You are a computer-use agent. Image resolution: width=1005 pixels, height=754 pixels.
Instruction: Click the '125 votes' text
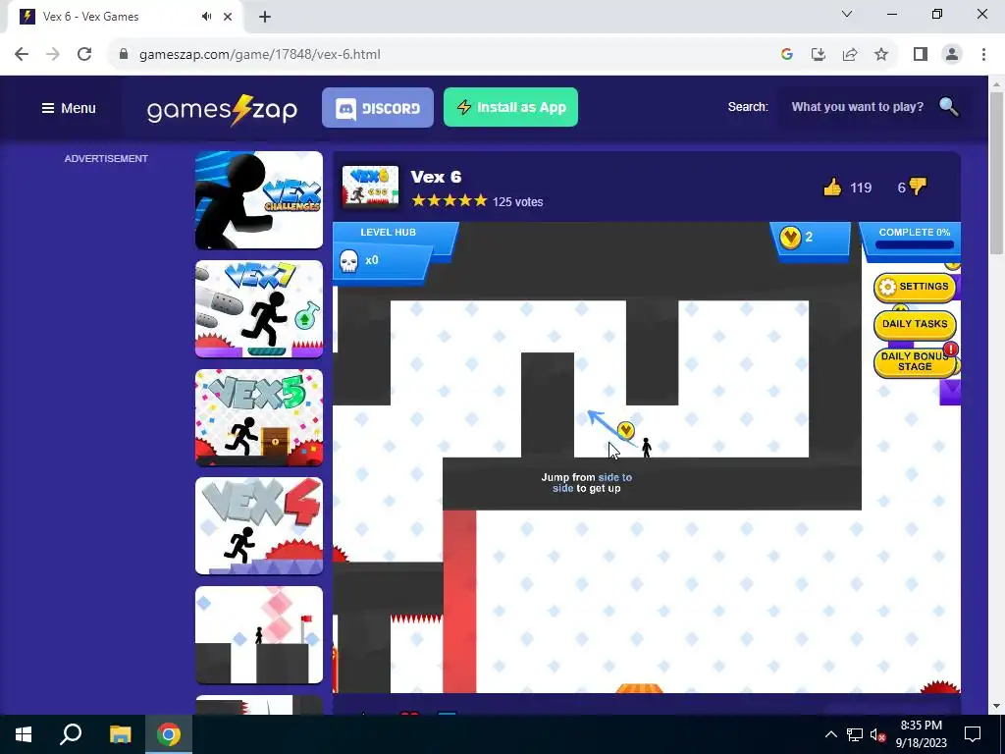(x=518, y=202)
